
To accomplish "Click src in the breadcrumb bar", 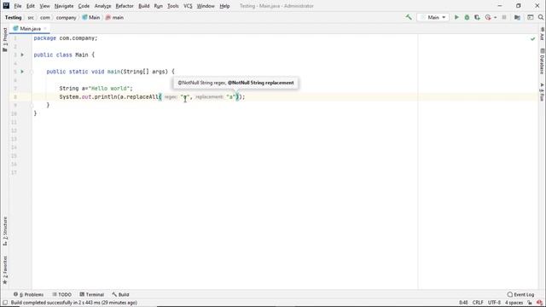I will click(31, 17).
